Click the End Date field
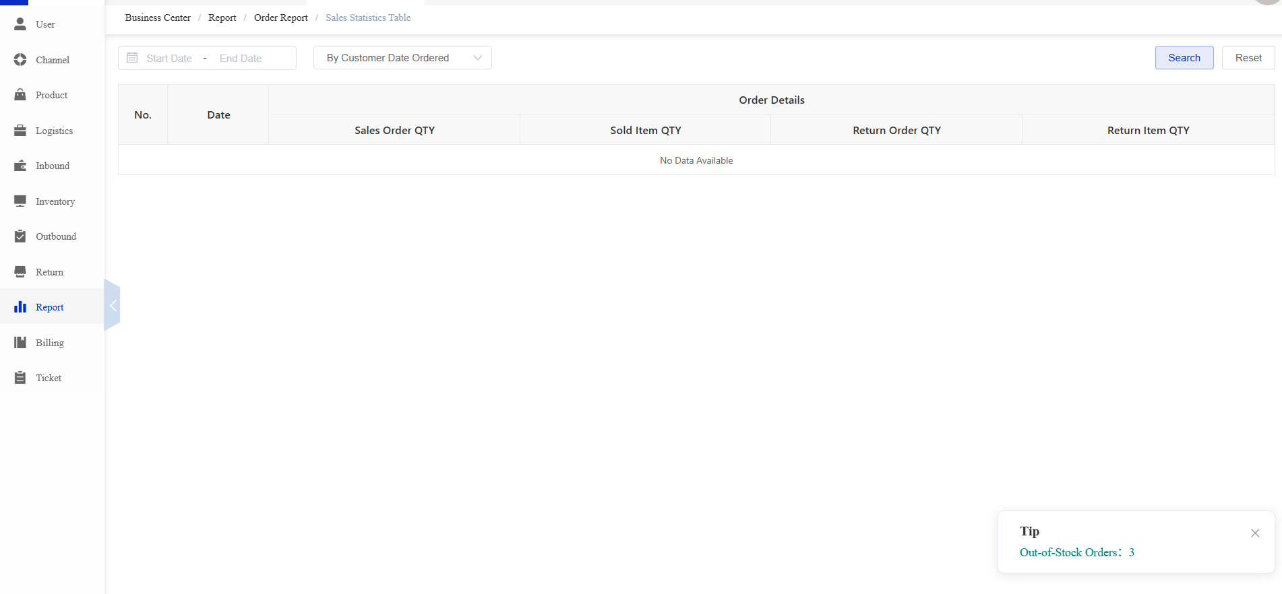 pyautogui.click(x=241, y=59)
